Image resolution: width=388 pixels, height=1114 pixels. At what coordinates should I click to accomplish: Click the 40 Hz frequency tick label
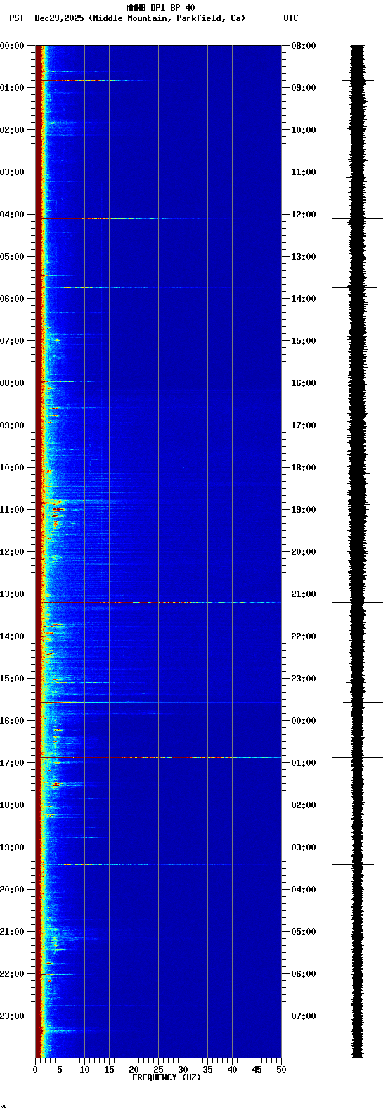232,1070
